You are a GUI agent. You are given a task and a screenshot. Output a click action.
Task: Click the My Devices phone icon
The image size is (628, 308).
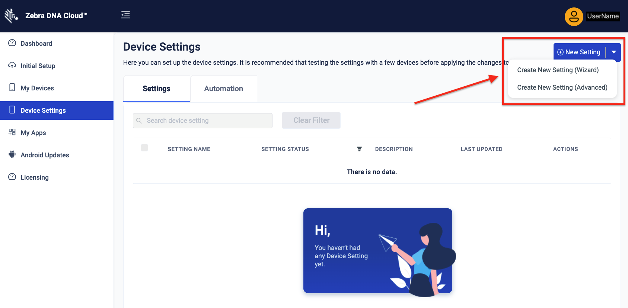tap(12, 88)
